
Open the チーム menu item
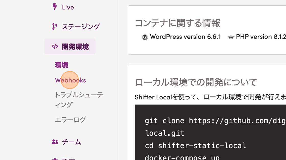71,142
